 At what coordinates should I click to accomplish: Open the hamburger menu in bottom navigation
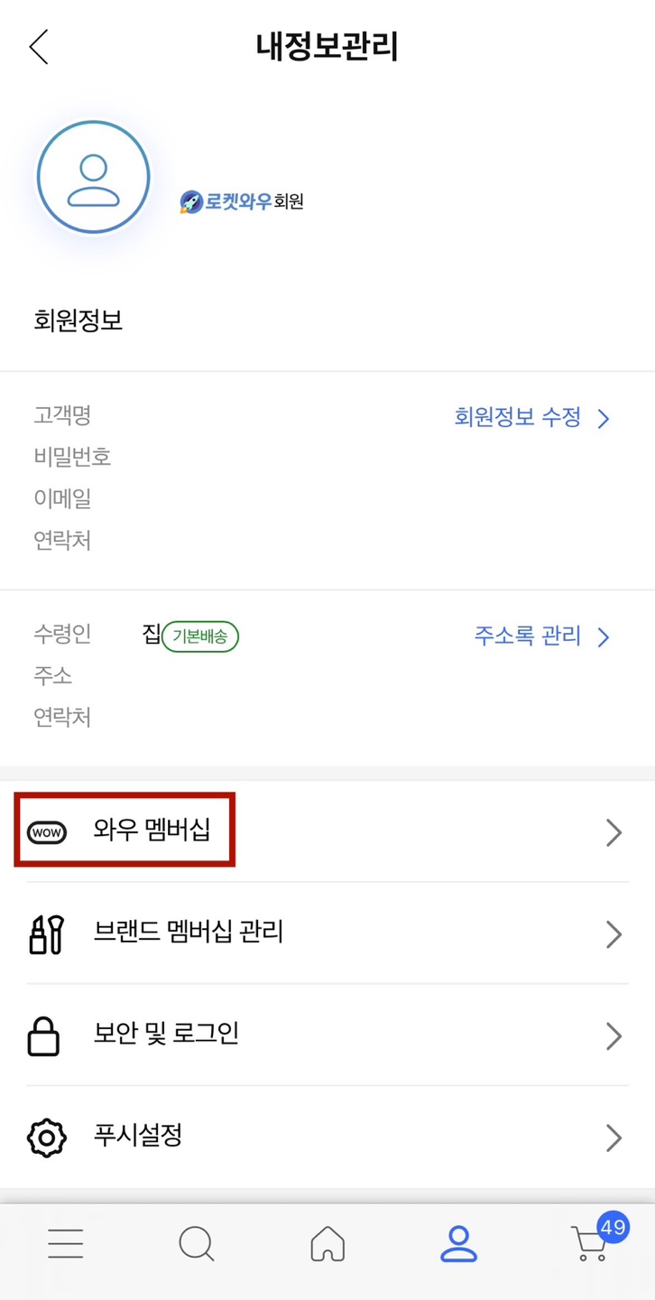tap(64, 1243)
